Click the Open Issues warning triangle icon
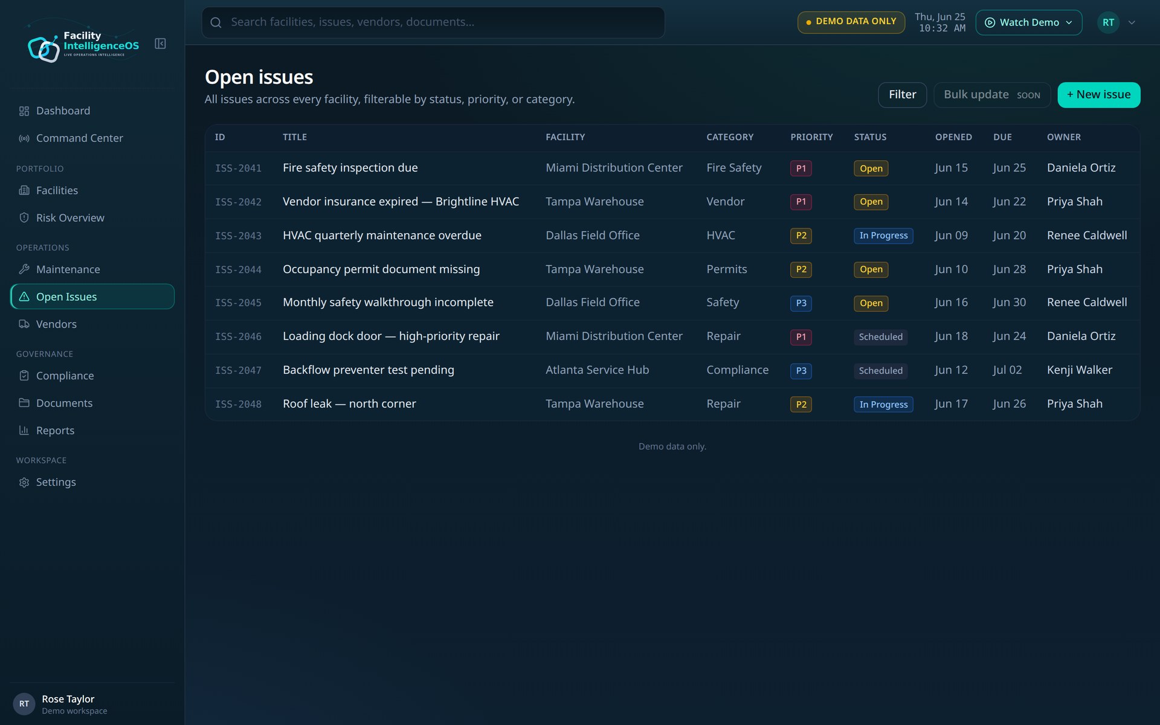This screenshot has height=725, width=1160. pyautogui.click(x=24, y=297)
